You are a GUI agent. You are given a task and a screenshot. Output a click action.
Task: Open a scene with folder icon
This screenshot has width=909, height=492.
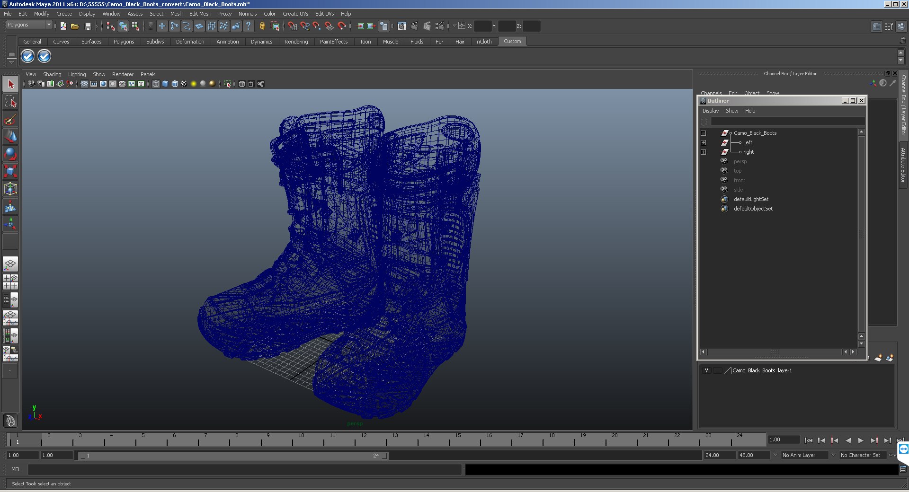click(75, 26)
